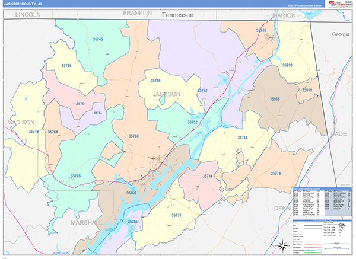Click ZIP code label 35752
This screenshot has width=356, height=259.
[x=192, y=122]
